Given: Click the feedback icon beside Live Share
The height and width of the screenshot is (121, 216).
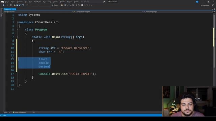Looking at the screenshot, I should click(x=213, y=5).
